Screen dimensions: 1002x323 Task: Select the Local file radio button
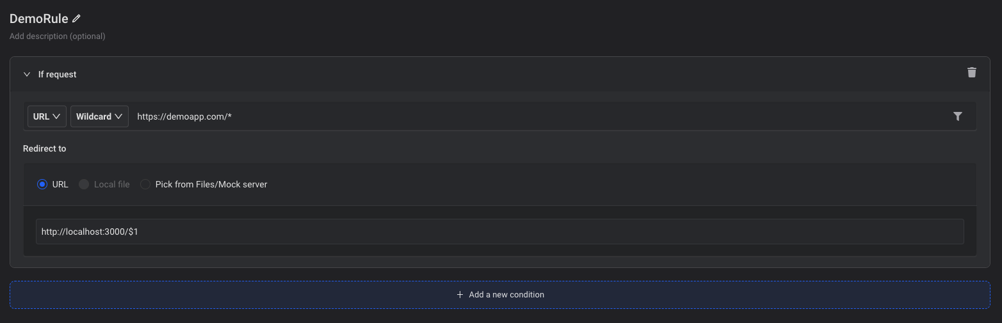(84, 184)
